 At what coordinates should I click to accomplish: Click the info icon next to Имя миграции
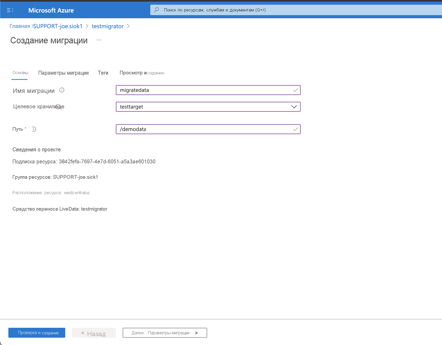coord(62,90)
